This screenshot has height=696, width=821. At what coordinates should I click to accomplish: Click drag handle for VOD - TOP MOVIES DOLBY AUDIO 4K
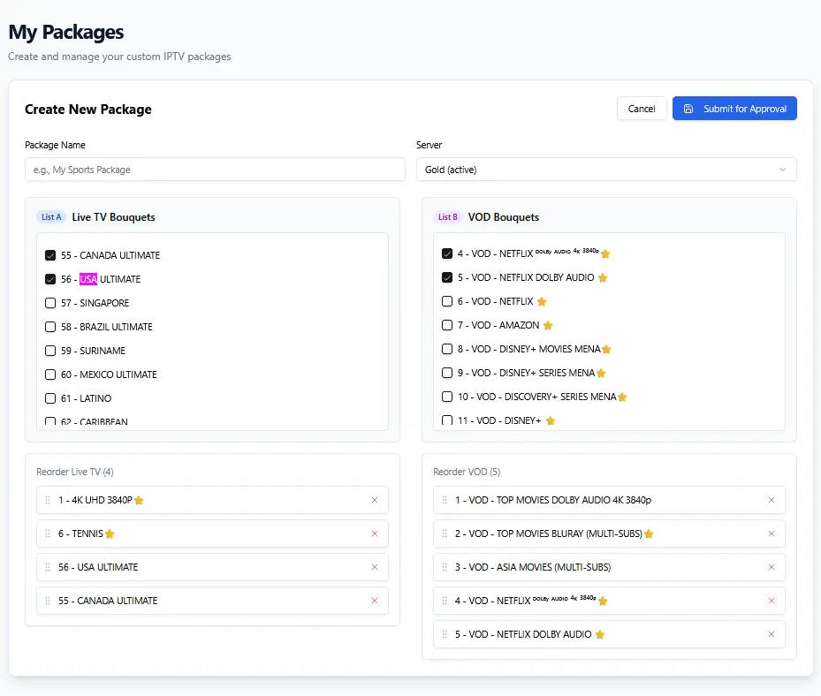(445, 500)
